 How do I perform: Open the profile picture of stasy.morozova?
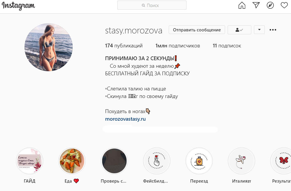[48, 47]
